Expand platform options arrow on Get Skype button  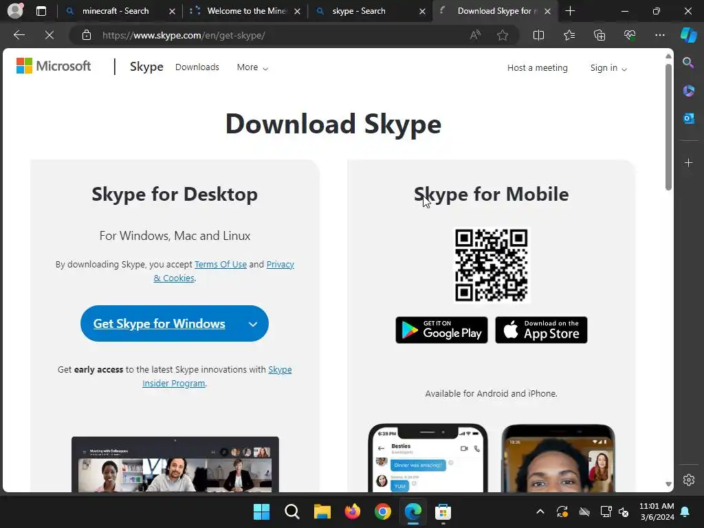(x=253, y=324)
